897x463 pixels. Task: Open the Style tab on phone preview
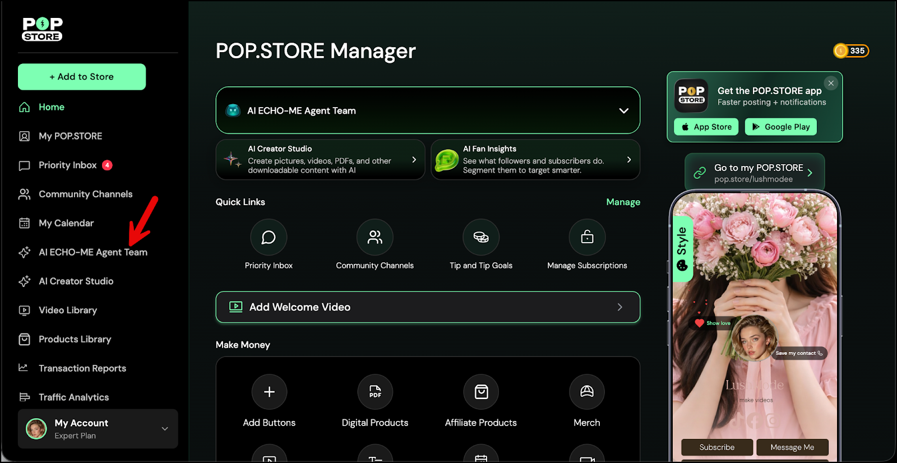(682, 249)
